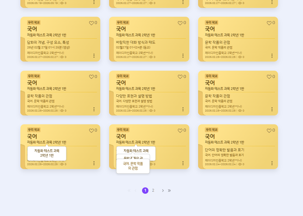
Task: Click the '국어. 문학 작품의 관점' tooltip popup
Action: [x=133, y=166]
